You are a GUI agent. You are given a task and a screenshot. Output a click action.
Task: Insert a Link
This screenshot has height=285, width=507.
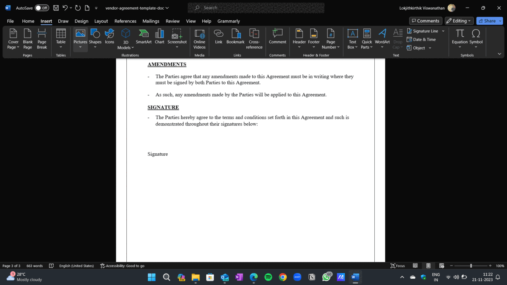coord(218,37)
